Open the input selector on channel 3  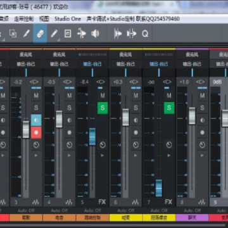(x=26, y=54)
